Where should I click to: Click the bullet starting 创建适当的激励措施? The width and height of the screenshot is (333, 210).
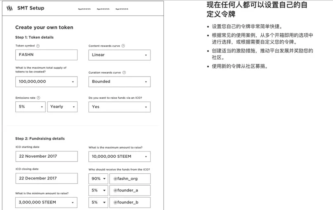coord(262,54)
